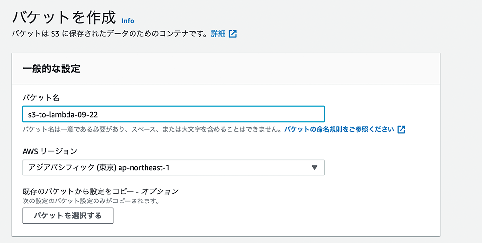Open バケットの命名規則をご参照ください link

point(339,129)
